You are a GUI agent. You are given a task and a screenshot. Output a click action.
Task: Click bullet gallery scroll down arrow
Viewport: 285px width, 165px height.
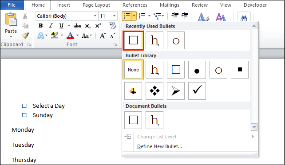click(x=254, y=127)
